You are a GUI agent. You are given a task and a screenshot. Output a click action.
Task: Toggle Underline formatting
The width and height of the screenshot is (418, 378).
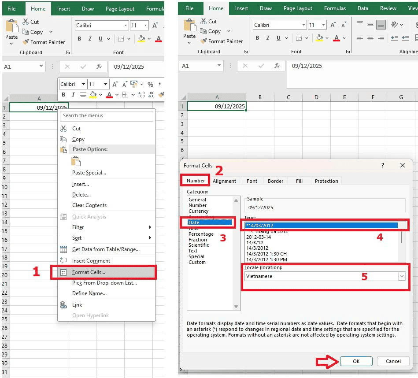click(278, 38)
